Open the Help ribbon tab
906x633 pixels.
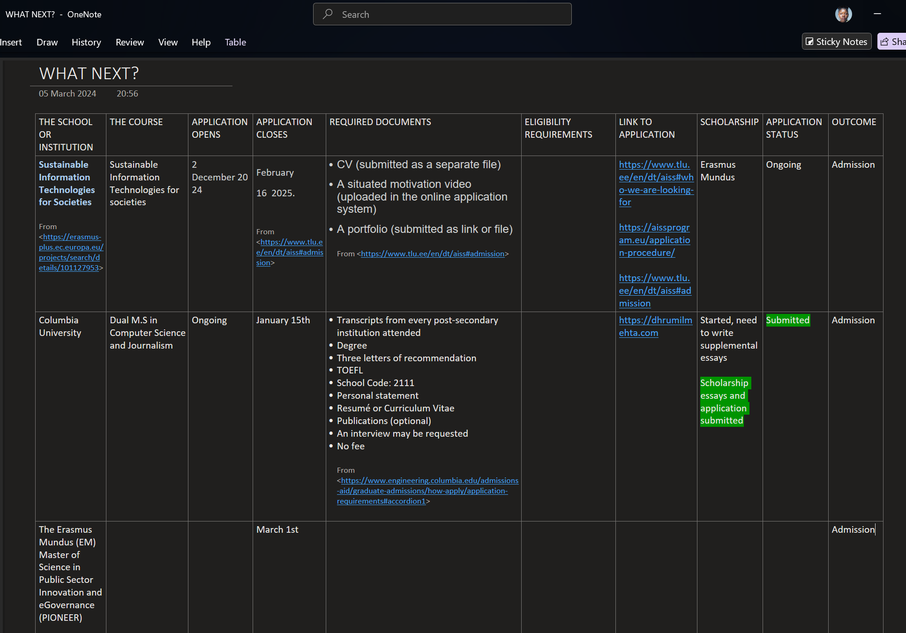pos(201,42)
